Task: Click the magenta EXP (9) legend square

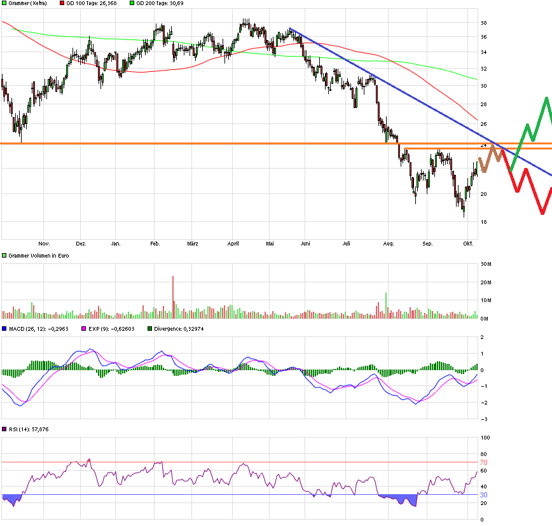Action: 82,329
